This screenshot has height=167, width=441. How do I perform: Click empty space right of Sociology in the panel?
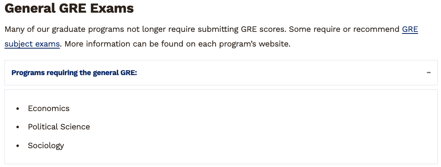coord(246,146)
